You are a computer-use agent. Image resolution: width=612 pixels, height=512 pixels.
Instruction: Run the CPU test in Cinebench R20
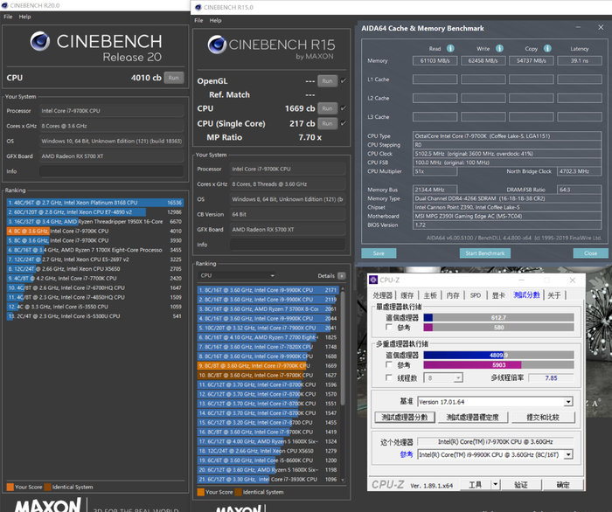point(174,78)
